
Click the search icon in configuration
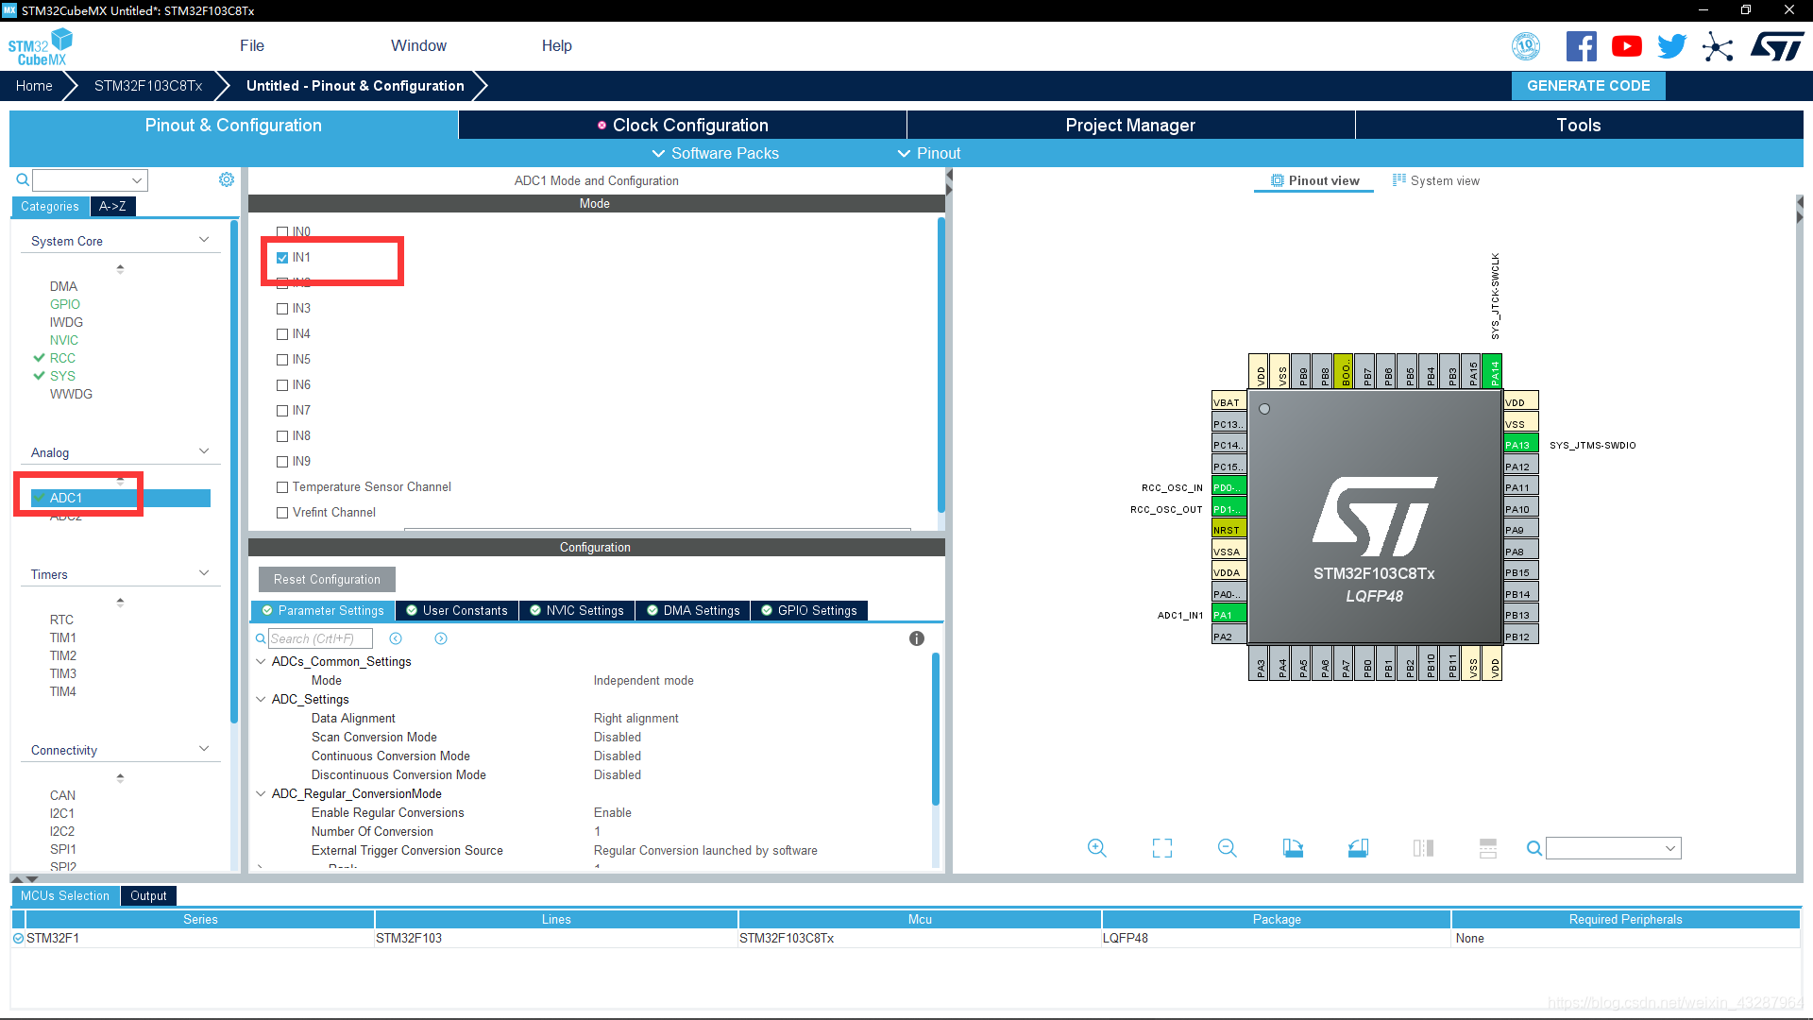tap(261, 638)
